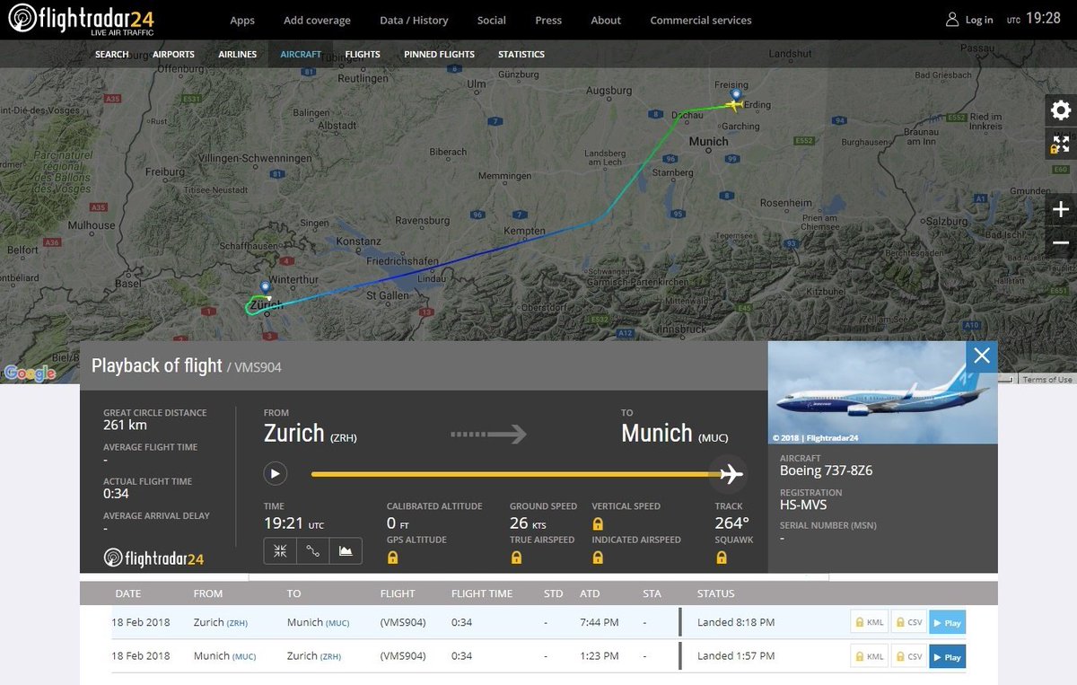Click Landed 8:18 PM status

(x=736, y=622)
